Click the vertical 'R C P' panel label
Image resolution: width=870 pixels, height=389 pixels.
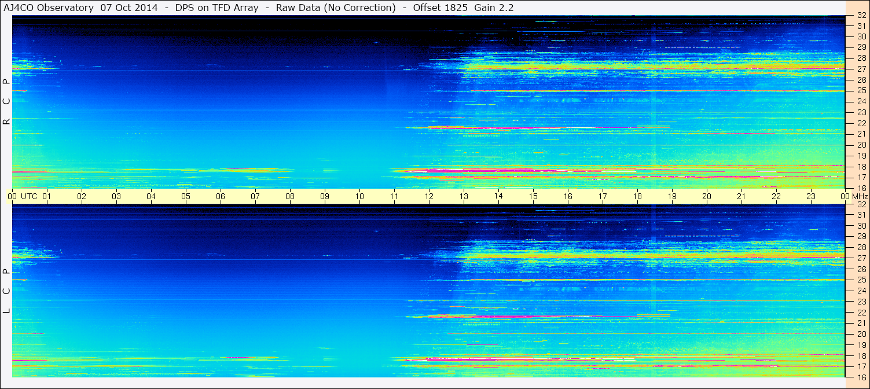pyautogui.click(x=6, y=102)
